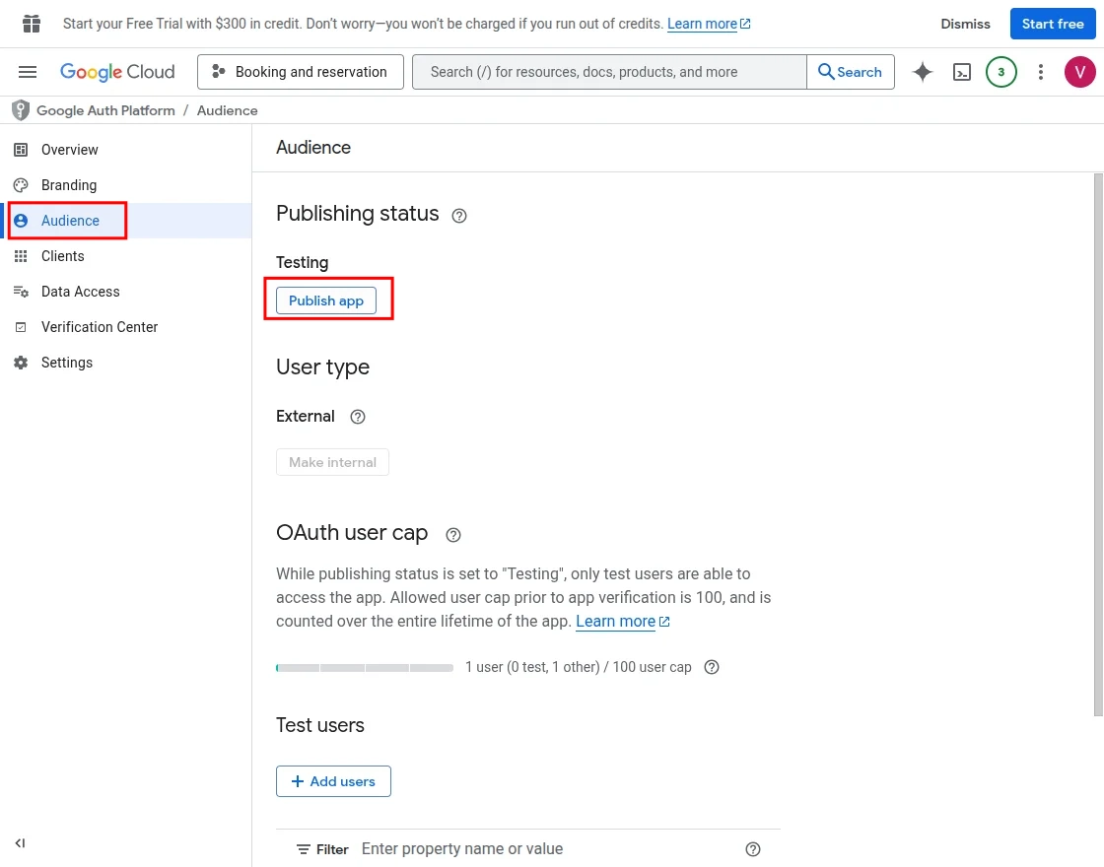Open the account avatar V menu
1104x867 pixels.
[1079, 72]
